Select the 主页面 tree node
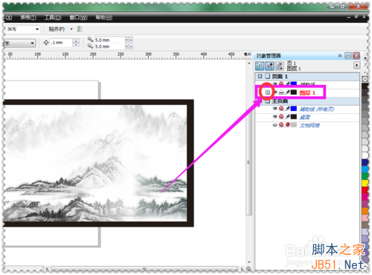The width and height of the screenshot is (372, 275). point(280,101)
